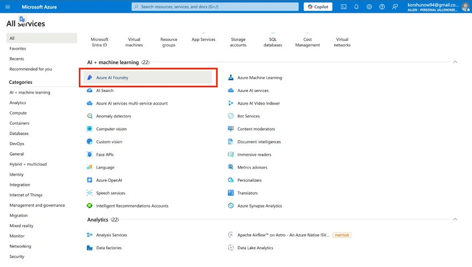The height and width of the screenshot is (267, 472).
Task: Click the Microsoft Azure home title
Action: [39, 7]
